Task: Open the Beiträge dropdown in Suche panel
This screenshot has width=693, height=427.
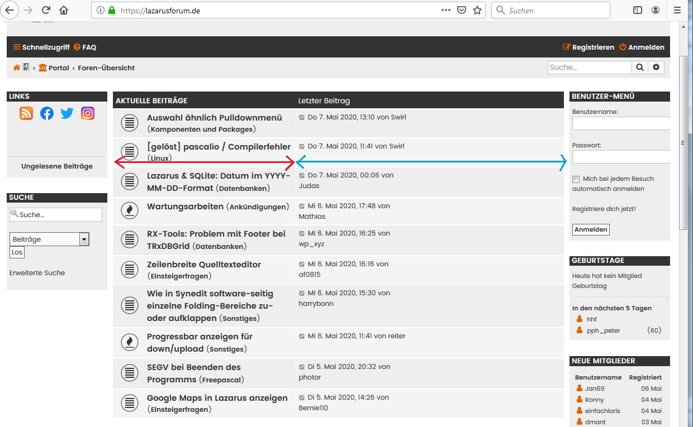Action: click(49, 239)
